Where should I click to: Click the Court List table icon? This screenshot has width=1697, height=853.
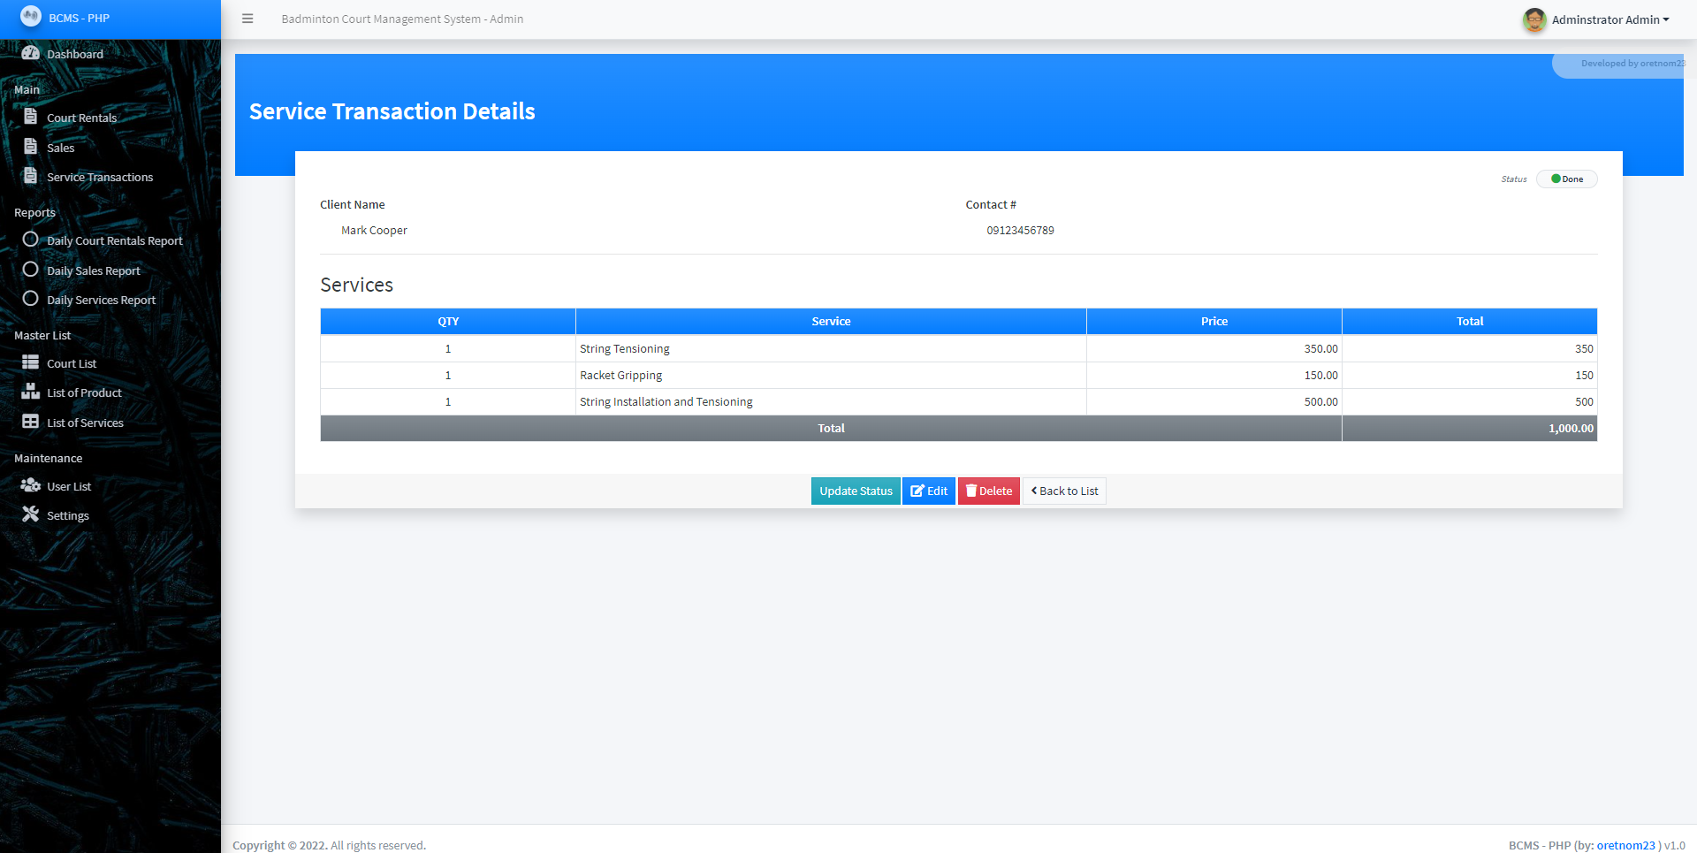click(31, 362)
